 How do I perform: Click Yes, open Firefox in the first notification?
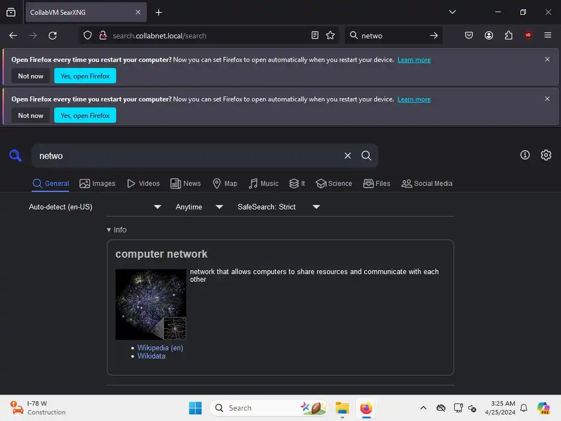85,76
